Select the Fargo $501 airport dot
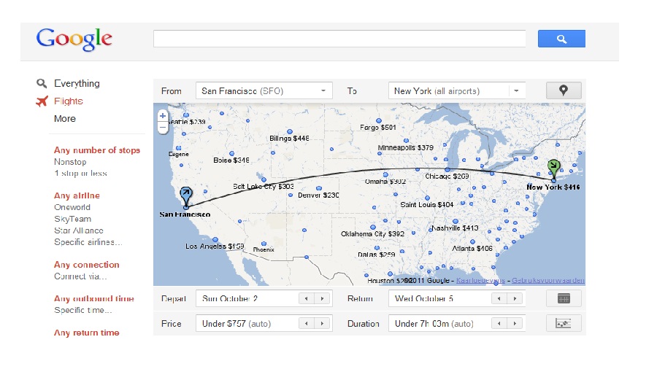The height and width of the screenshot is (380, 657). 379,120
